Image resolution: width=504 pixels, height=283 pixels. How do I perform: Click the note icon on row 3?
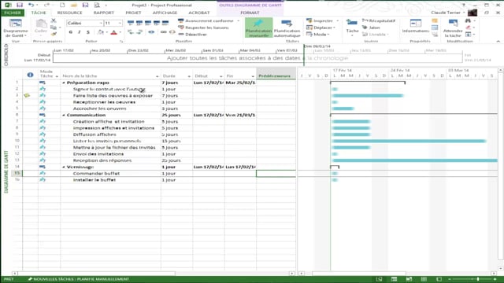[27, 96]
